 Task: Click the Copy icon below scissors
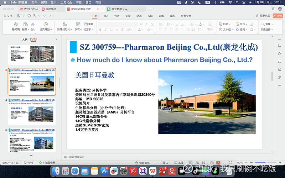coord(33,30)
